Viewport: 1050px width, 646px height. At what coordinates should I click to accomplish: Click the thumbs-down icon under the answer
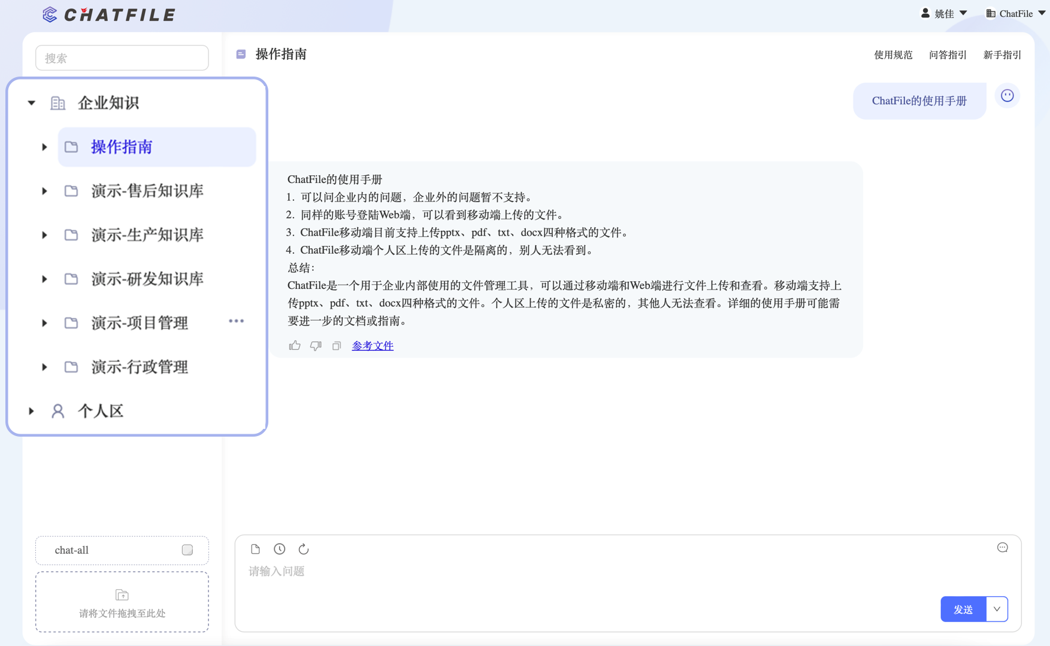click(x=316, y=346)
